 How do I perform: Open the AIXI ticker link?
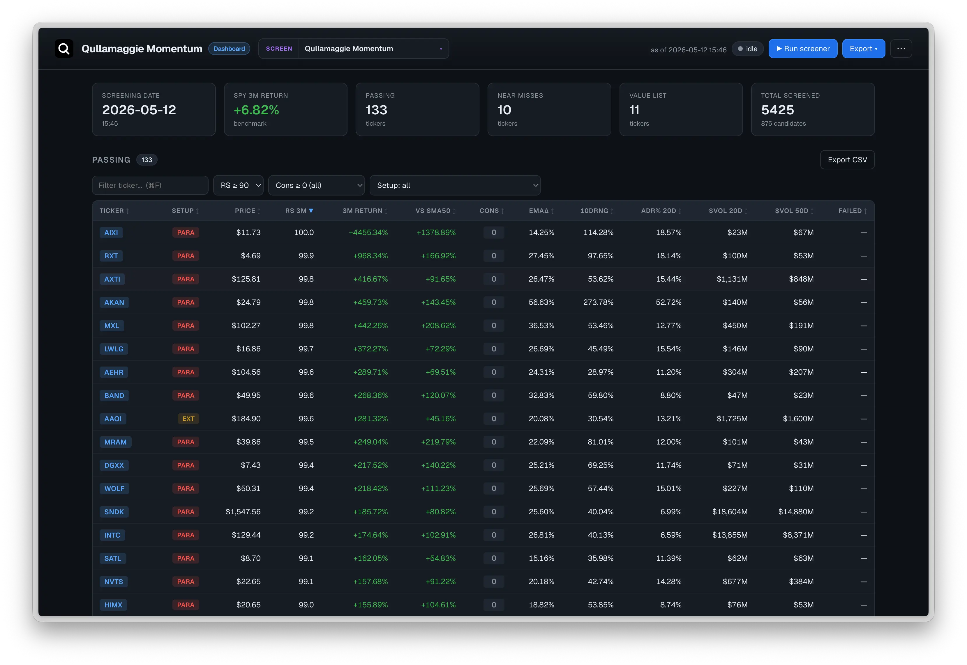[x=111, y=232]
